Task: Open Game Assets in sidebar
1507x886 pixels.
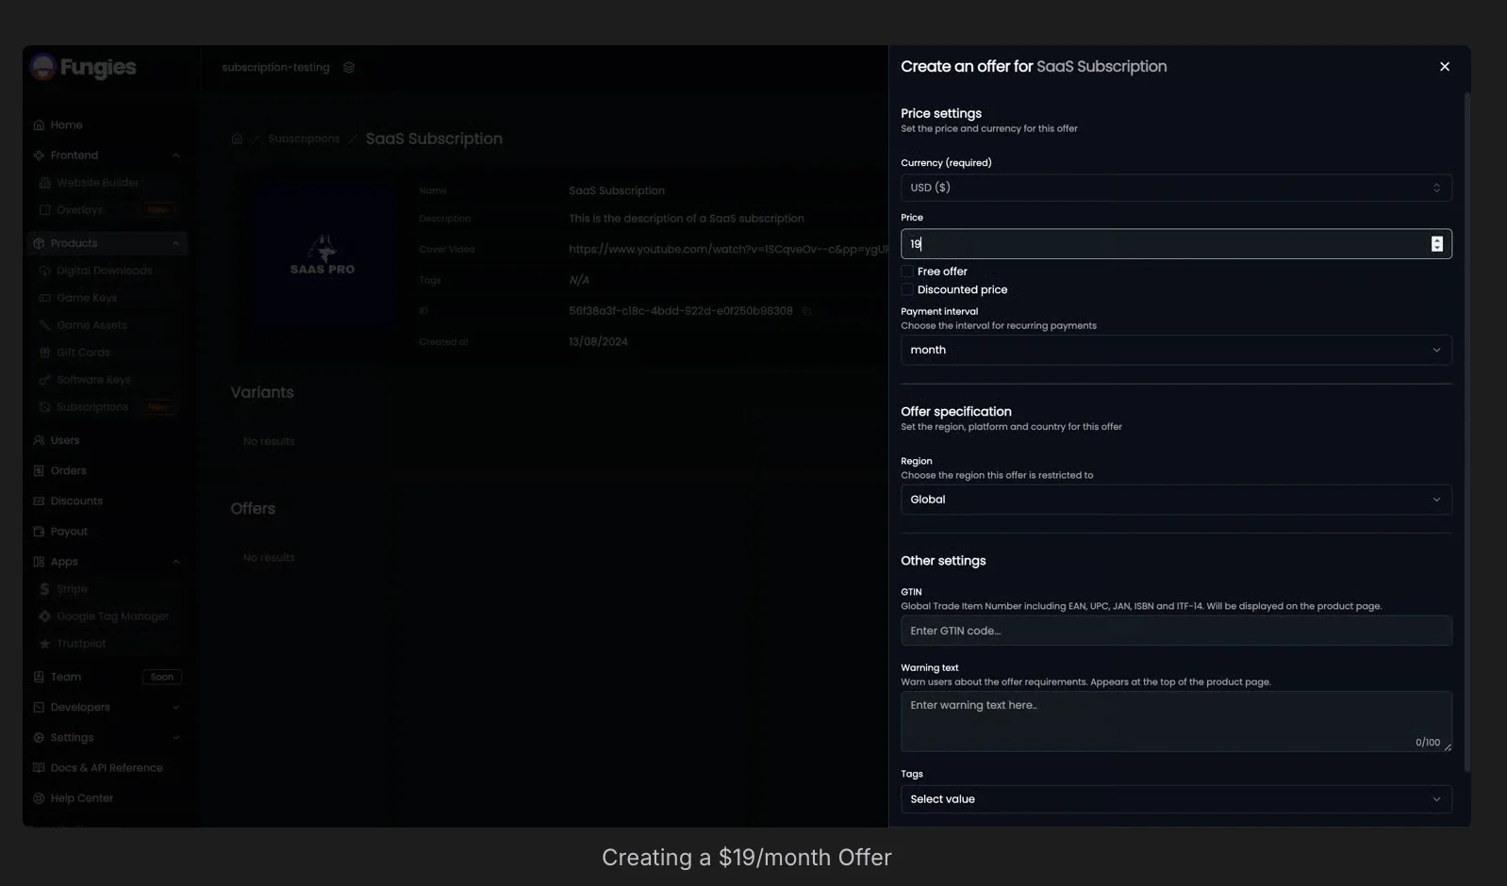Action: tap(91, 325)
